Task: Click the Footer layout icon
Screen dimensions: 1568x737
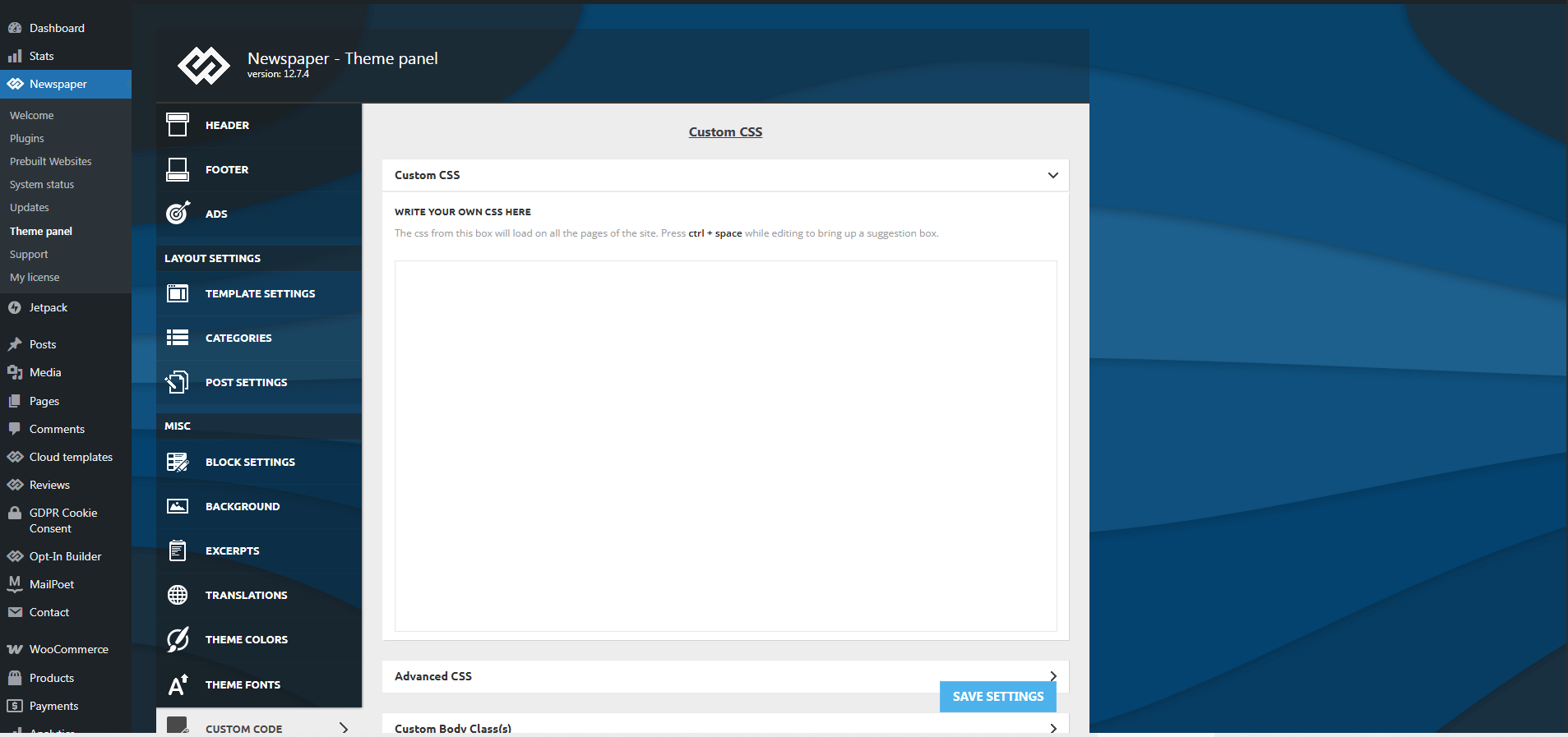Action: click(178, 169)
